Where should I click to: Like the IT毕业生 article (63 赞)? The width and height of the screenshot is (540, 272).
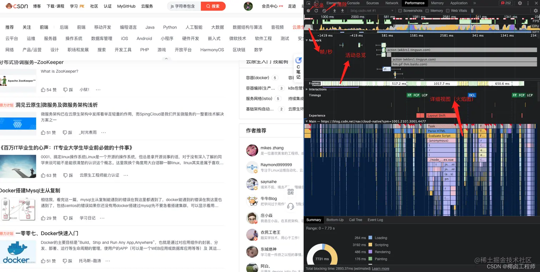(x=49, y=175)
